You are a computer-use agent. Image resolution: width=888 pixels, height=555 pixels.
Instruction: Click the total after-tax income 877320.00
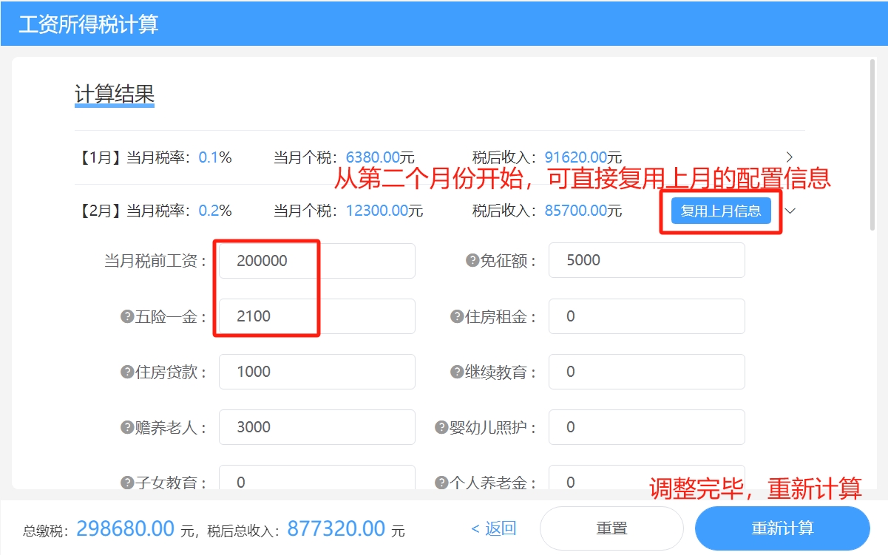(x=336, y=528)
